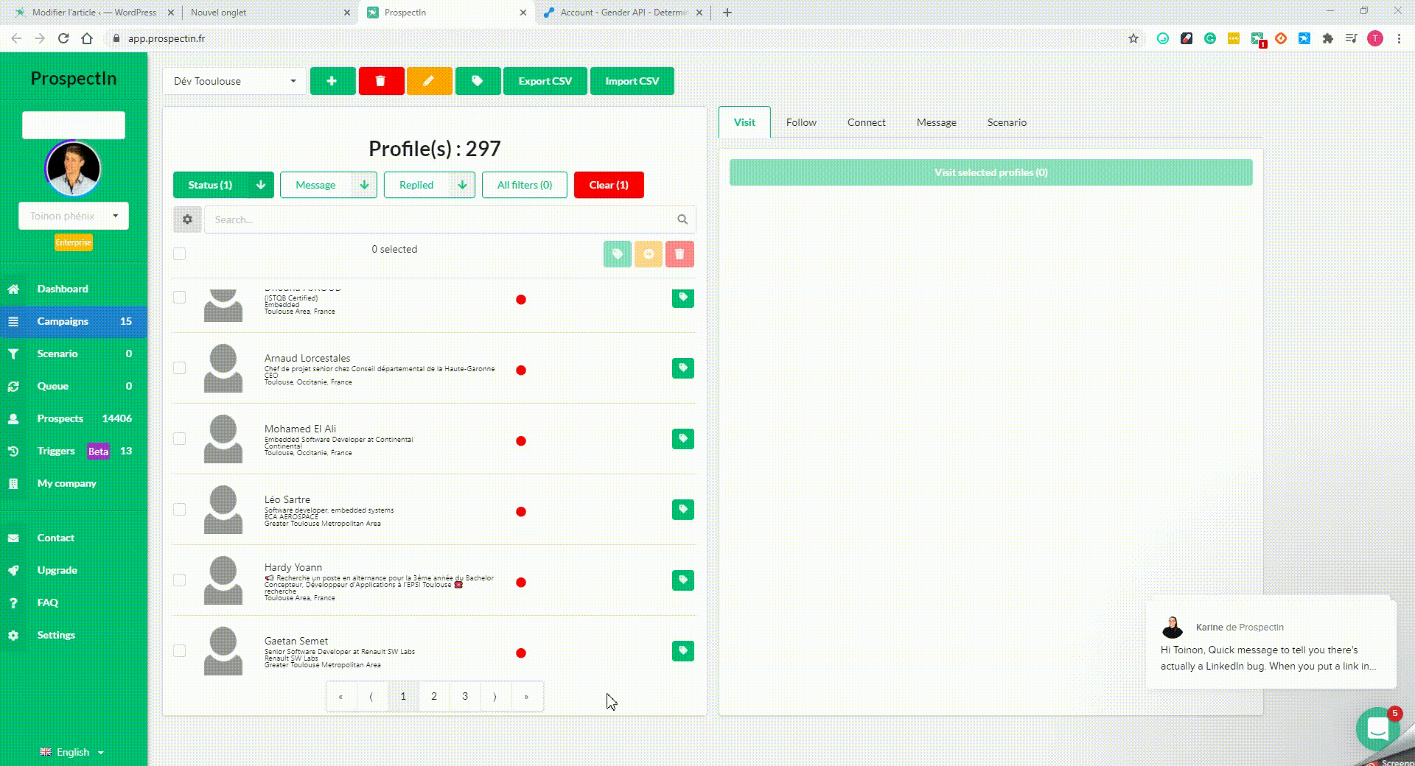
Task: Switch to the Scenario tab
Action: (1007, 122)
